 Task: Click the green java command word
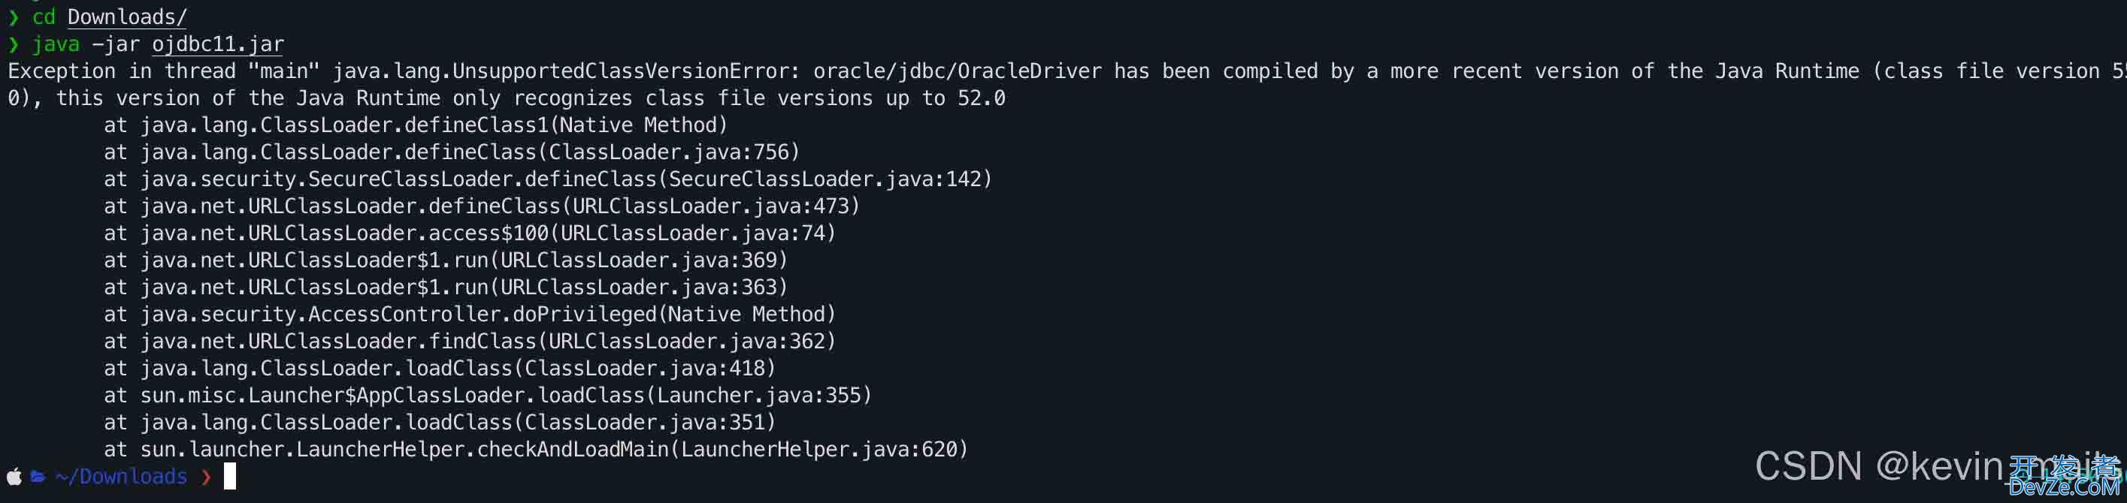click(x=56, y=44)
